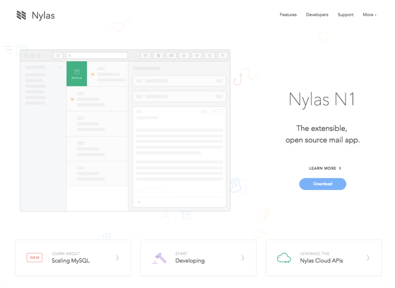
Task: Click the LEARN MORE link
Action: [x=325, y=168]
